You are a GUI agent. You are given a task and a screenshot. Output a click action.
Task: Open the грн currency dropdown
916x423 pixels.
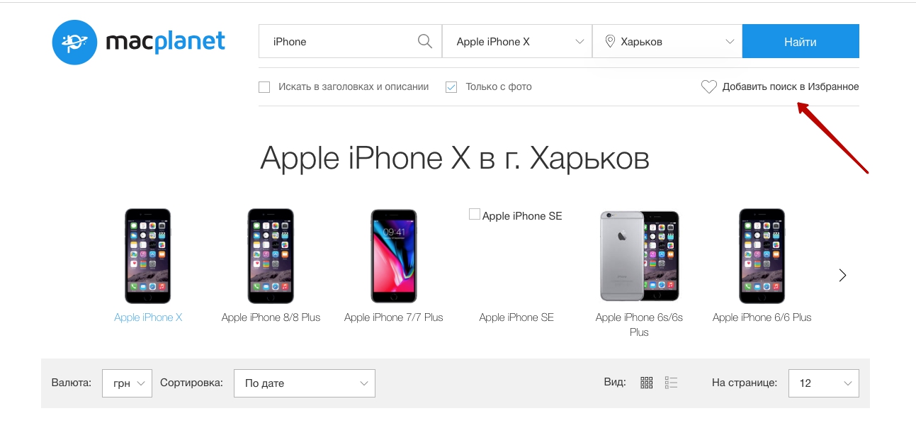(127, 383)
